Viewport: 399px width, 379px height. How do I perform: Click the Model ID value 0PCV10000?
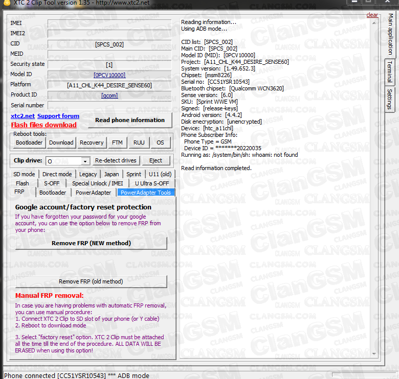coord(109,75)
